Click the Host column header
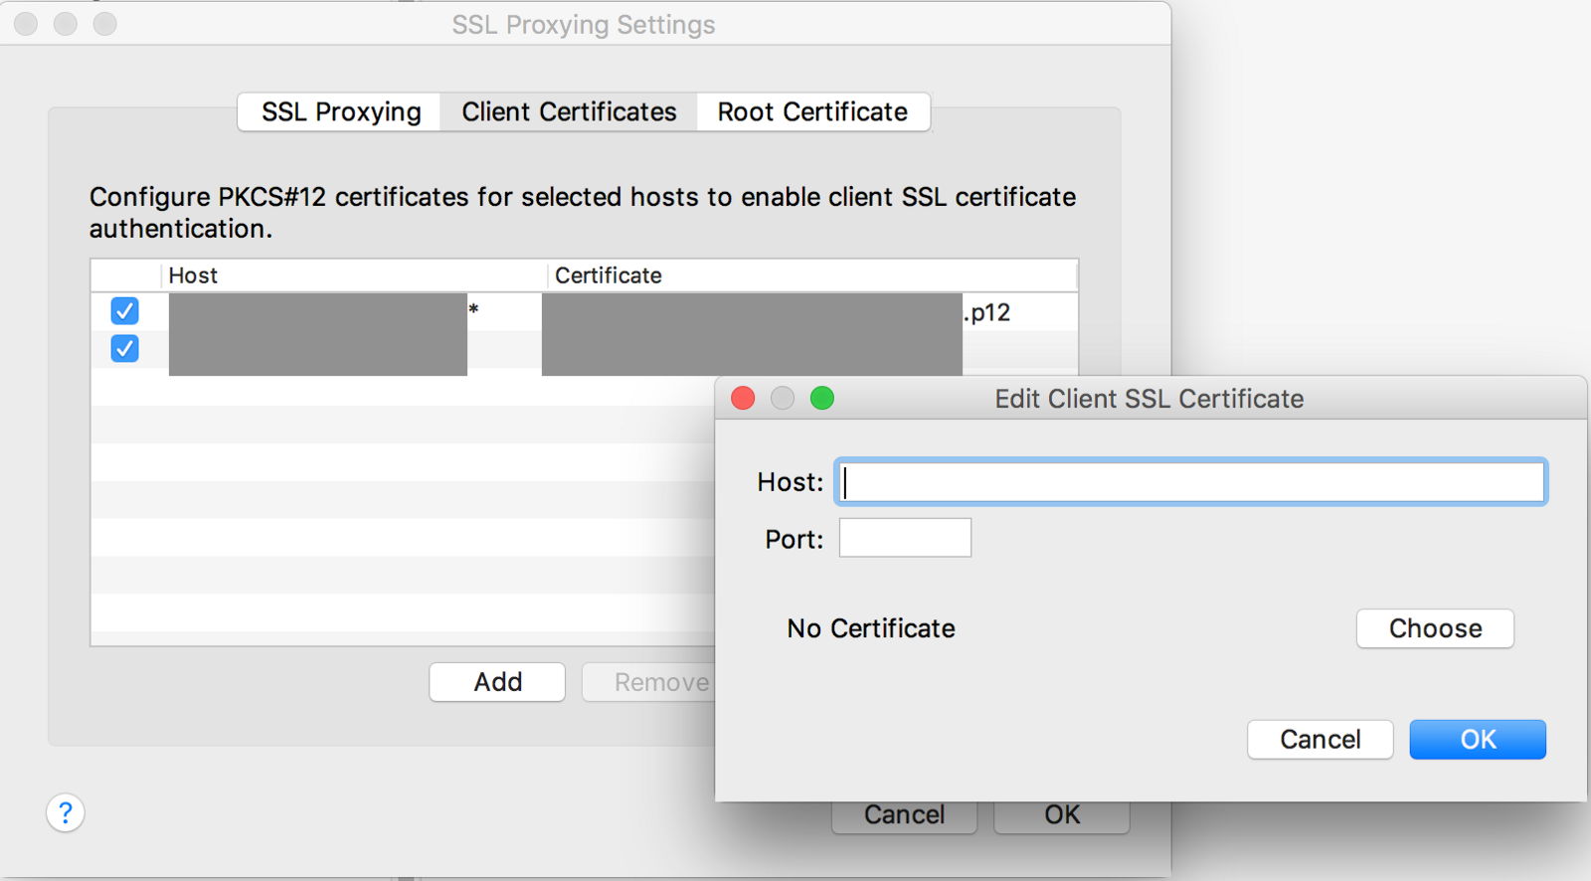Screen dimensions: 1591x881 (354, 275)
